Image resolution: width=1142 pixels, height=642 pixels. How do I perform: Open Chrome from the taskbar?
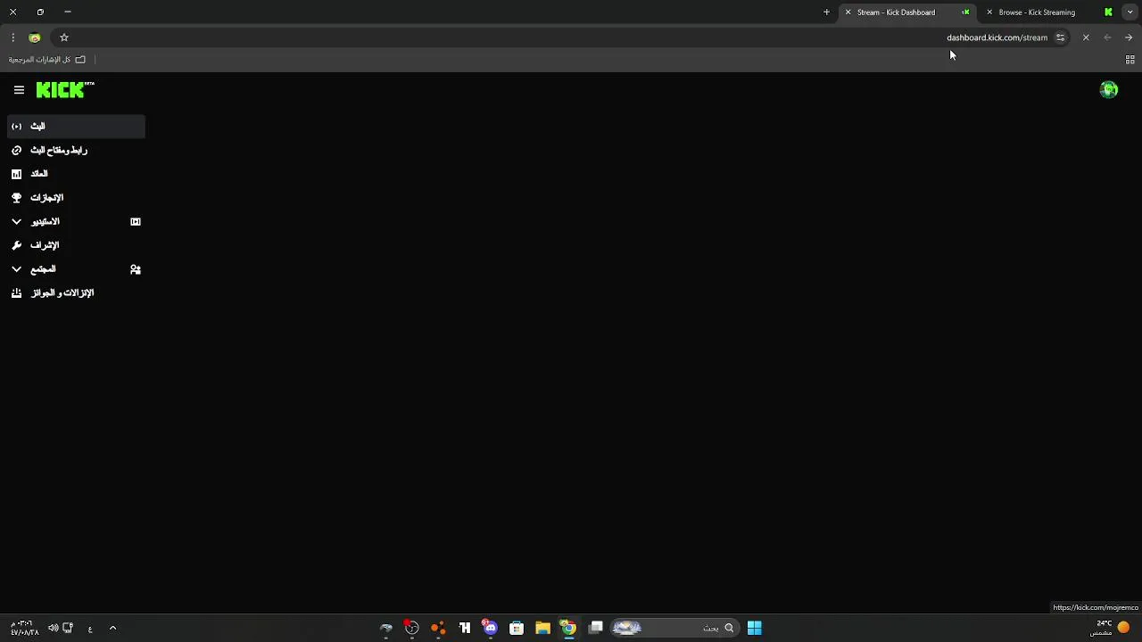click(x=568, y=628)
